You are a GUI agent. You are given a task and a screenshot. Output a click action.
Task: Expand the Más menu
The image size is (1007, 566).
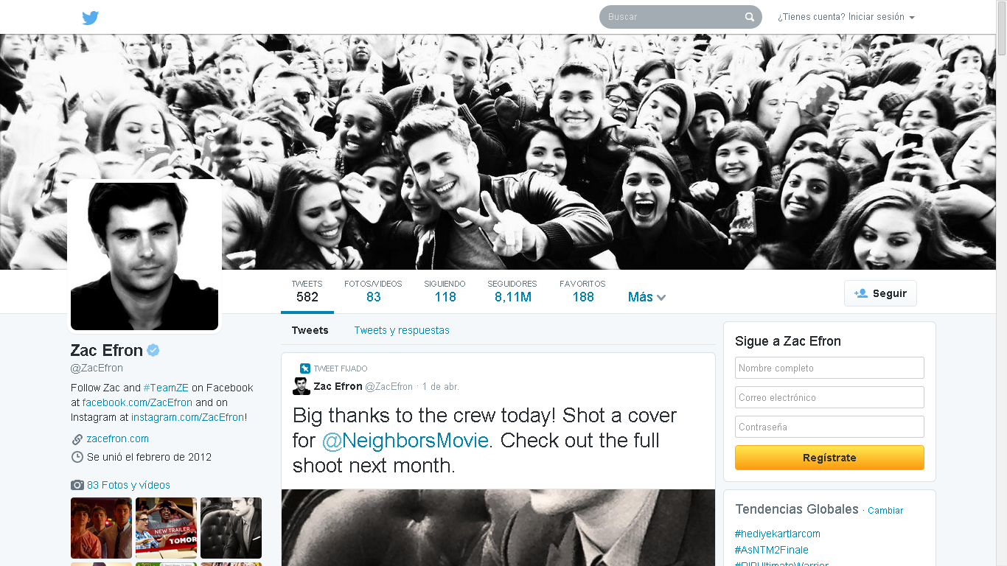[647, 297]
